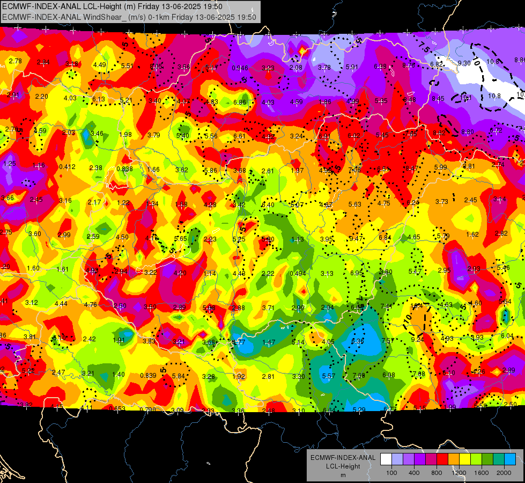
Task: Select the white swatch in the legend
Action: pyautogui.click(x=386, y=459)
